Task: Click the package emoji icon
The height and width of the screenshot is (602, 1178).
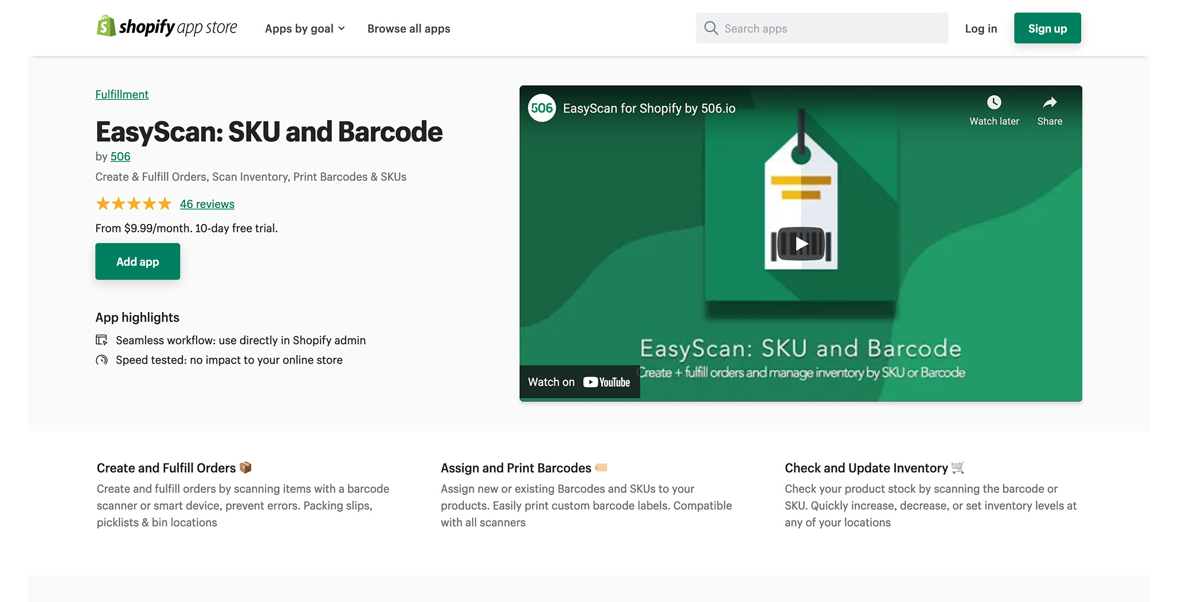Action: click(x=246, y=468)
